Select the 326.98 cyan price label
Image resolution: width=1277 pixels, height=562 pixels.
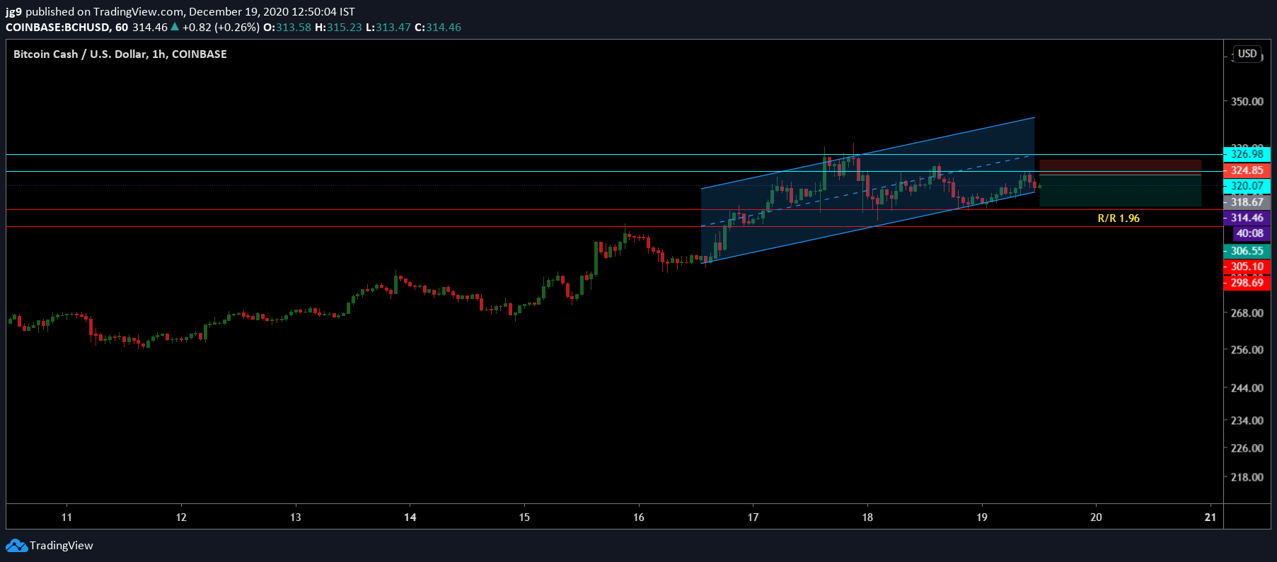[1247, 154]
